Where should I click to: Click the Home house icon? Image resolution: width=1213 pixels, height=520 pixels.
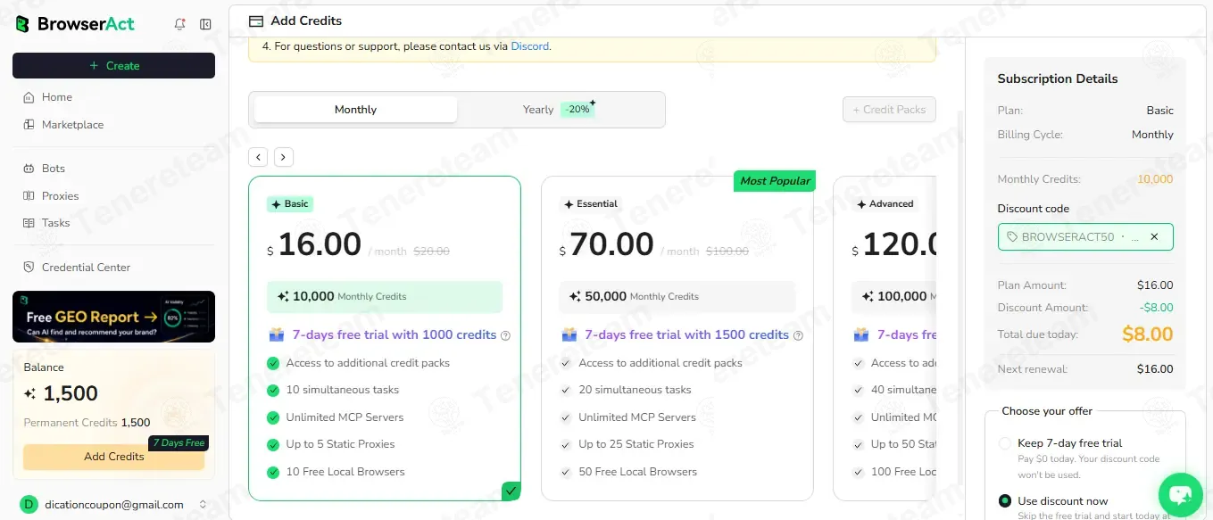[x=29, y=97]
